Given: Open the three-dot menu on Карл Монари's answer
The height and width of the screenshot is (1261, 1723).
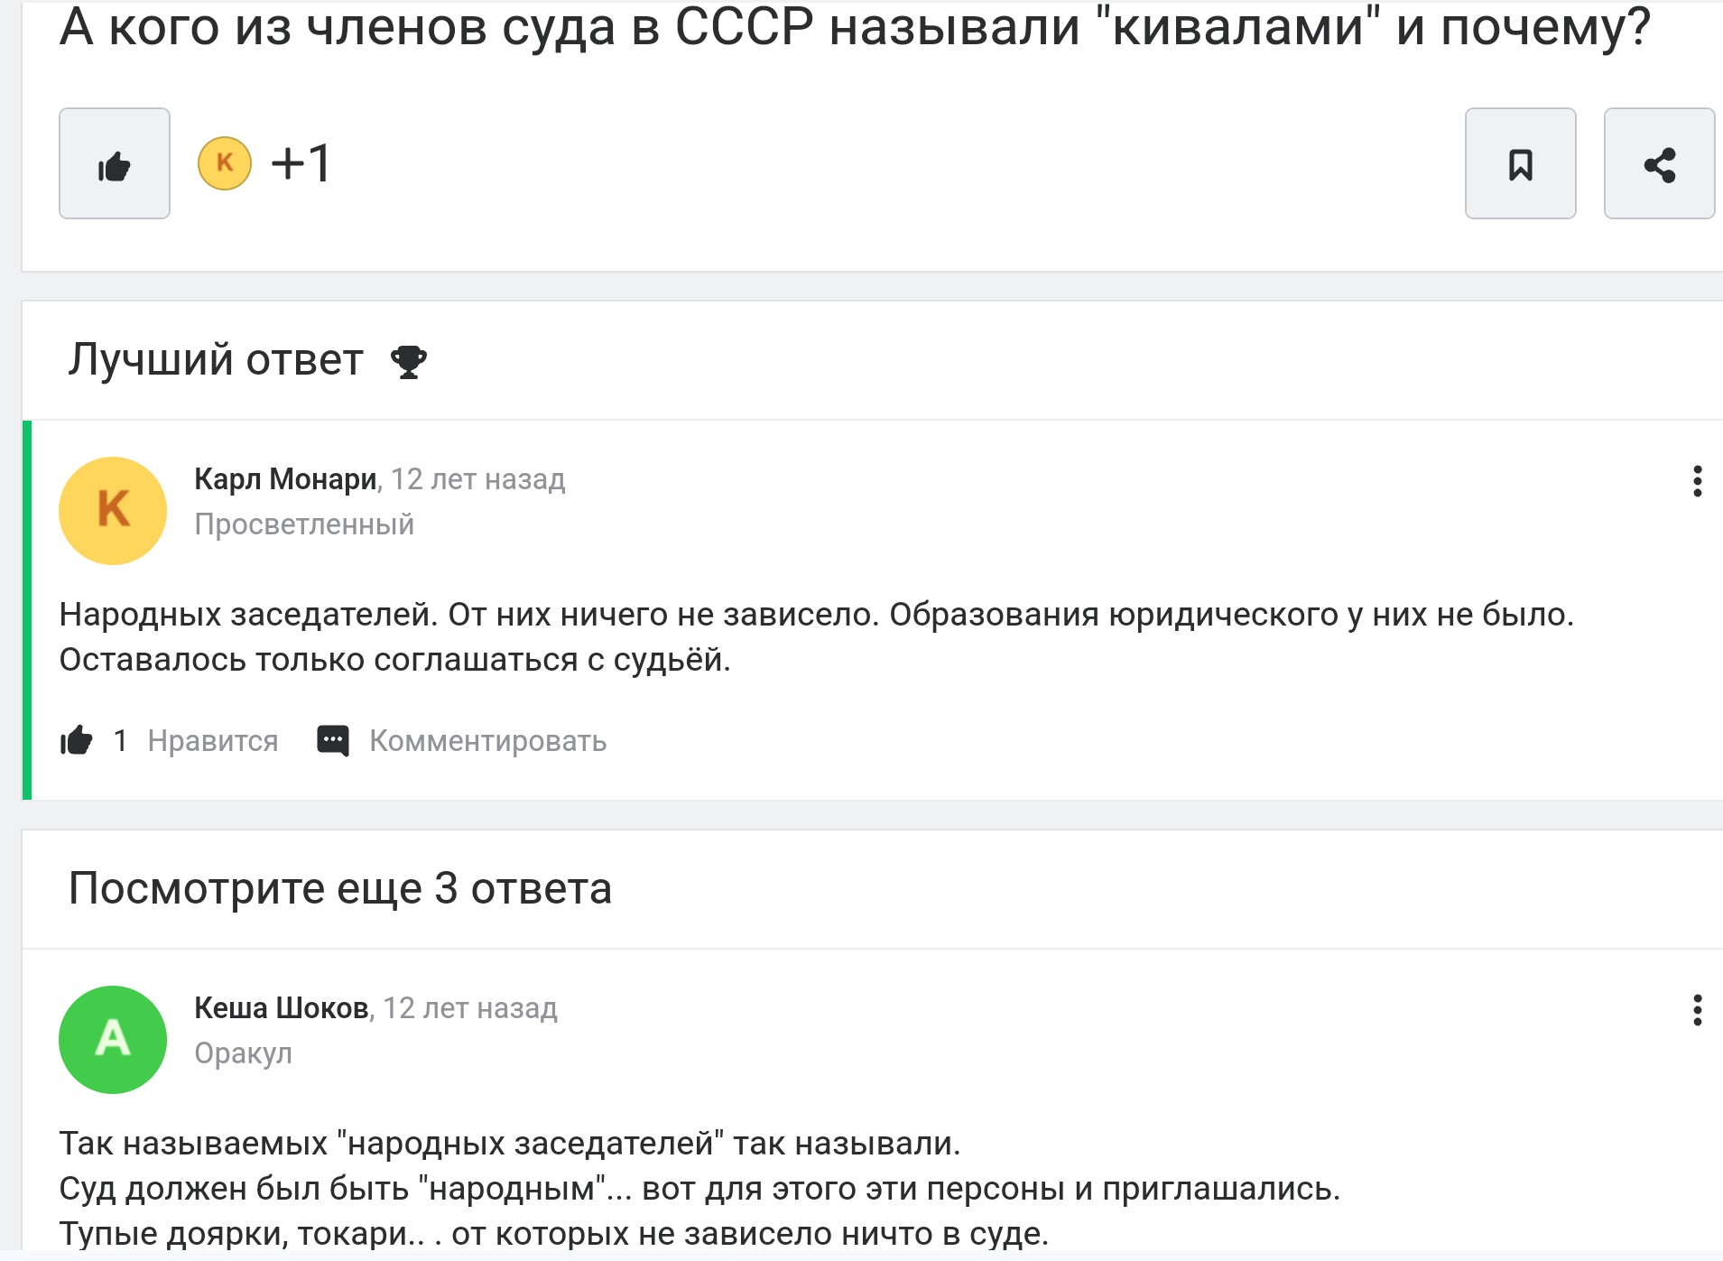Looking at the screenshot, I should click(1697, 481).
